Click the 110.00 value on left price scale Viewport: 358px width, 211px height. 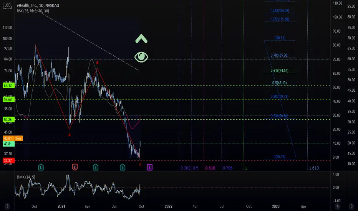7,28
